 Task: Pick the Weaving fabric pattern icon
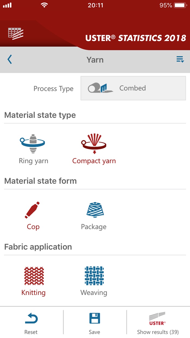pos(94,276)
